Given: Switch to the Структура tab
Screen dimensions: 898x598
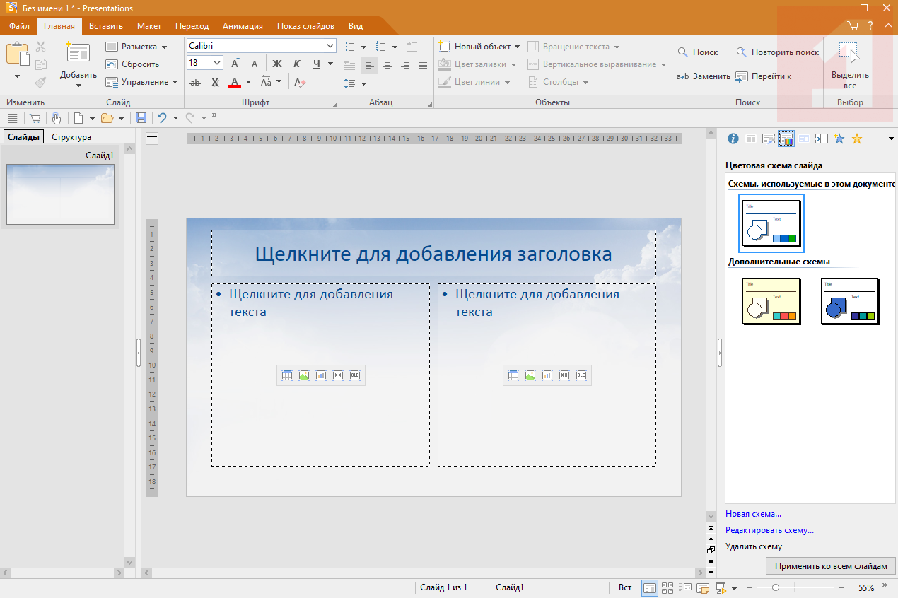Looking at the screenshot, I should (71, 137).
